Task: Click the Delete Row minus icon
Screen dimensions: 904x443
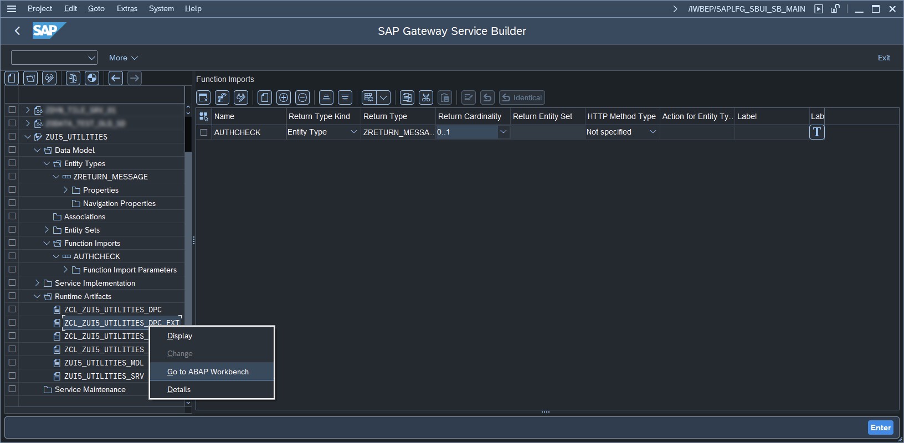Action: pos(302,98)
